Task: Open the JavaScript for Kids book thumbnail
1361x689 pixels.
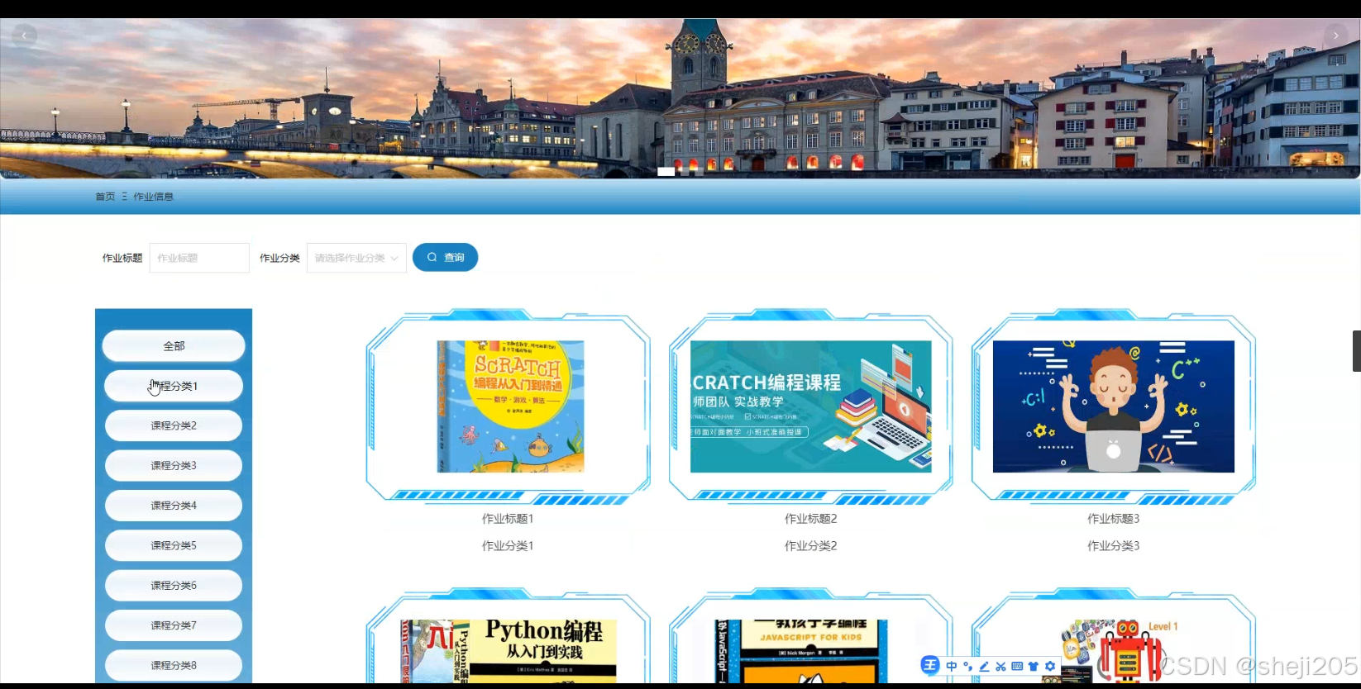Action: click(801, 651)
